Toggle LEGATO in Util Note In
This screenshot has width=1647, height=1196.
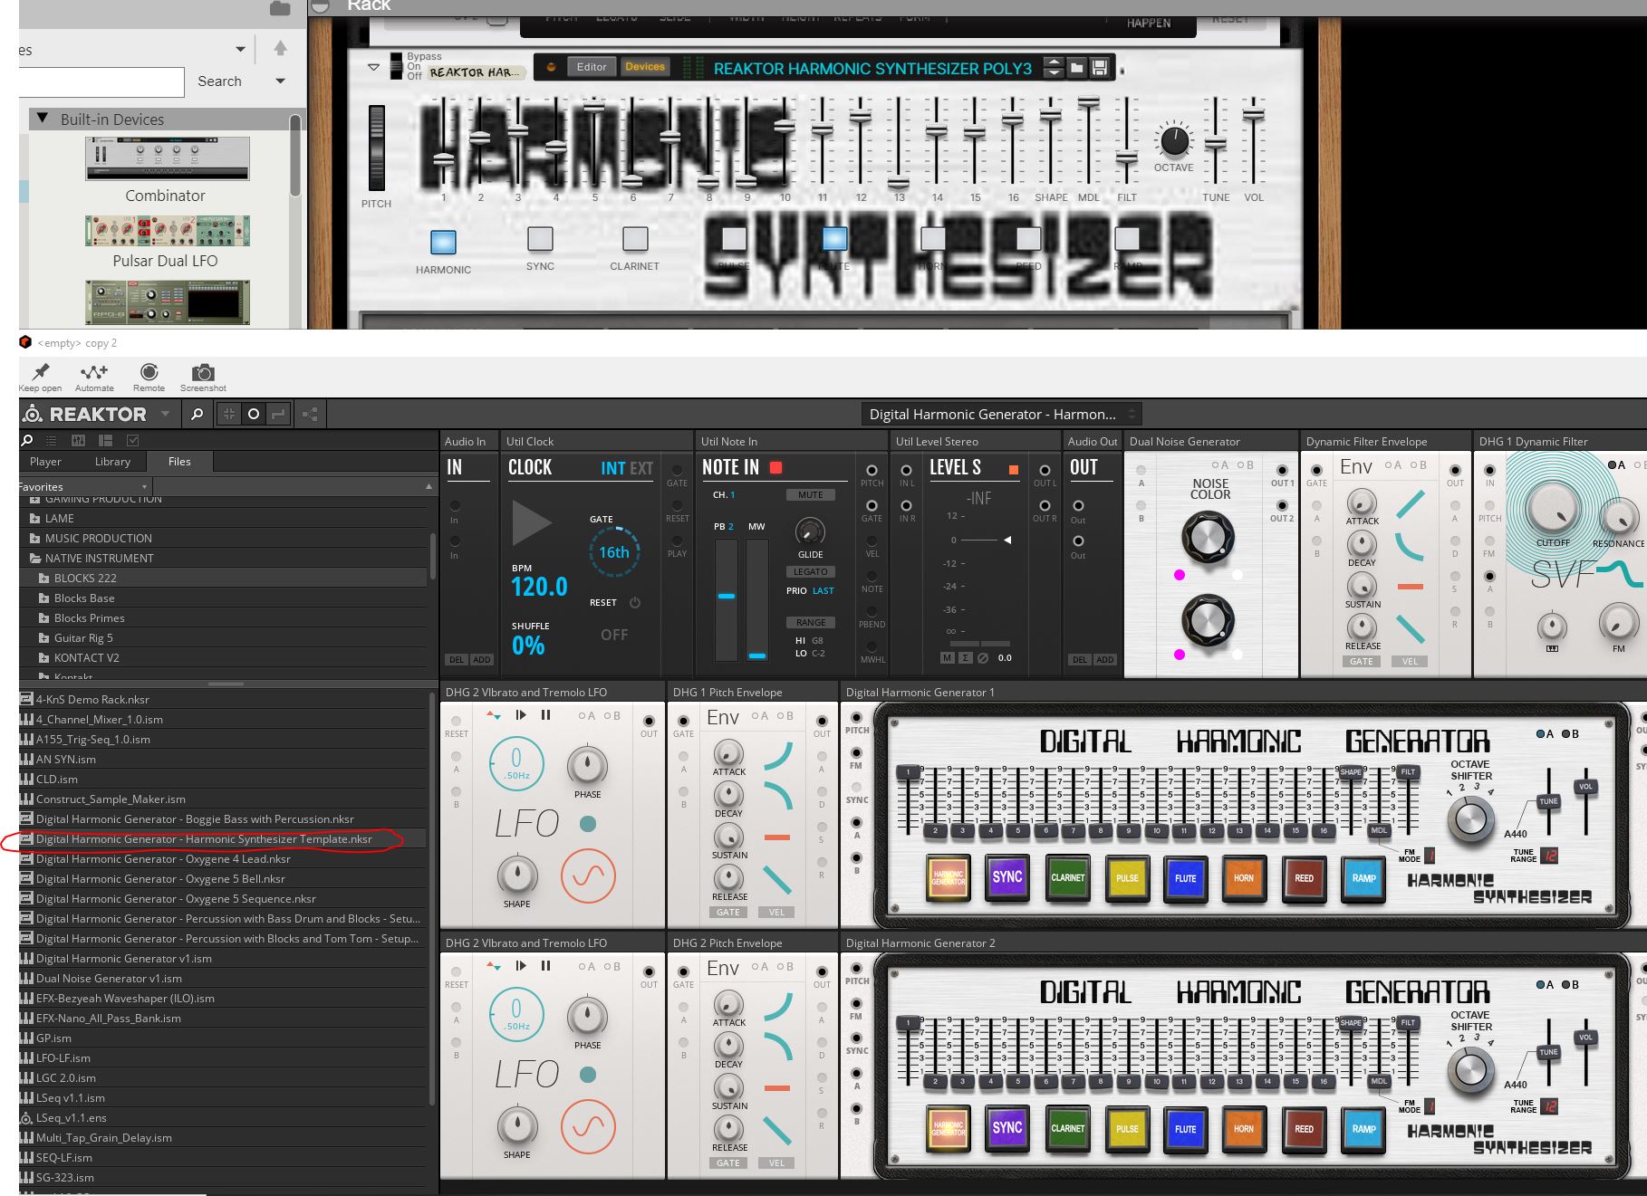tap(811, 572)
